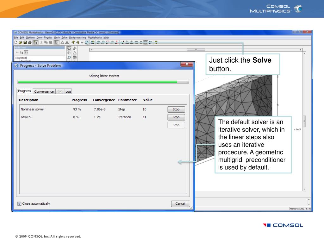This screenshot has height=243, width=324.
Task: Click the Save floppy disk icon
Action: [x=25, y=43]
